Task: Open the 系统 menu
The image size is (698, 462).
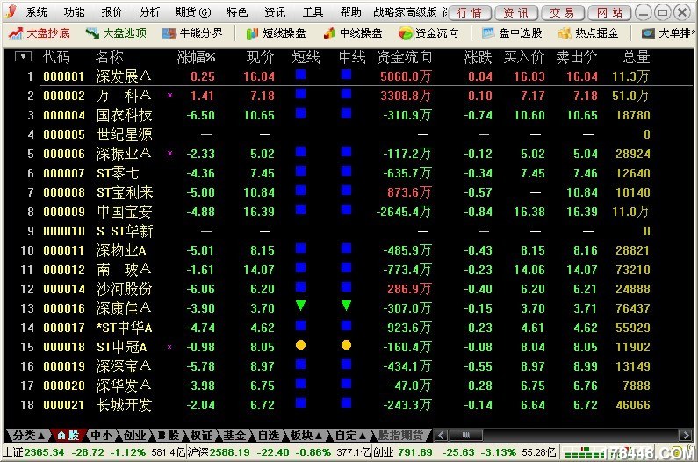Action: click(x=37, y=12)
